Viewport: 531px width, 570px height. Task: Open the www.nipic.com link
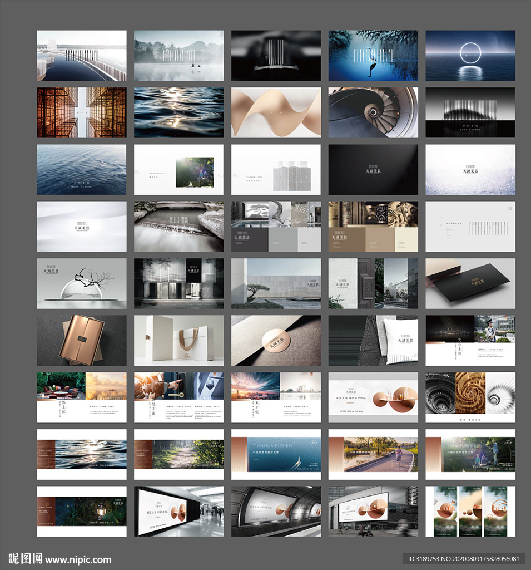(x=78, y=560)
